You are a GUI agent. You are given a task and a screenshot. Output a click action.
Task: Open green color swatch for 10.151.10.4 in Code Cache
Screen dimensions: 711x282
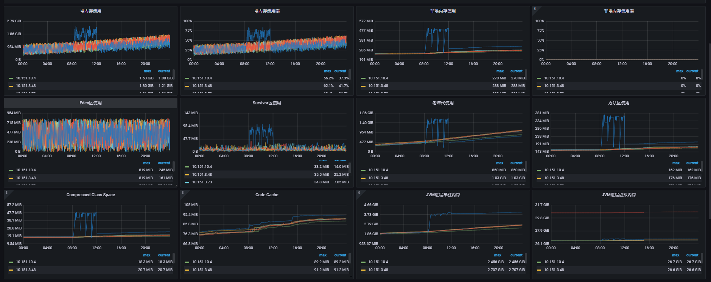click(x=187, y=262)
